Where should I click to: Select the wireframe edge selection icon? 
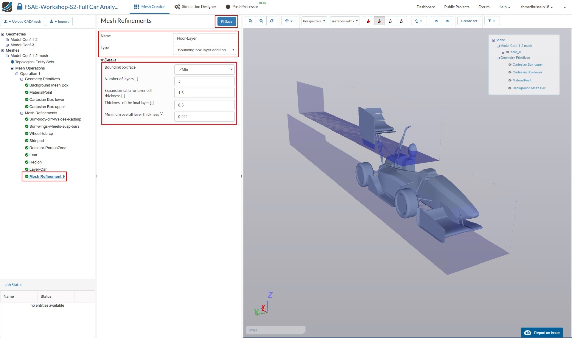[x=390, y=21]
